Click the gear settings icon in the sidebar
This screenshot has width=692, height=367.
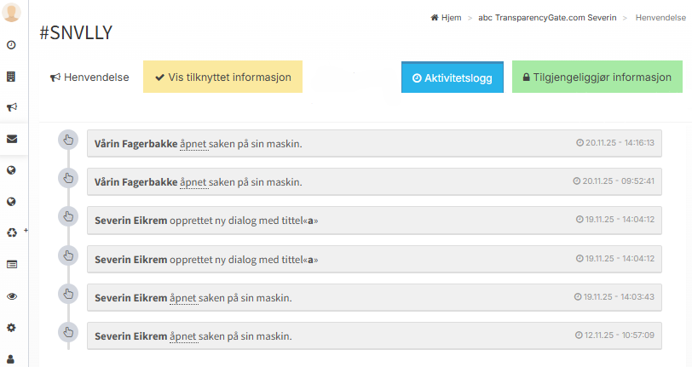click(x=12, y=327)
